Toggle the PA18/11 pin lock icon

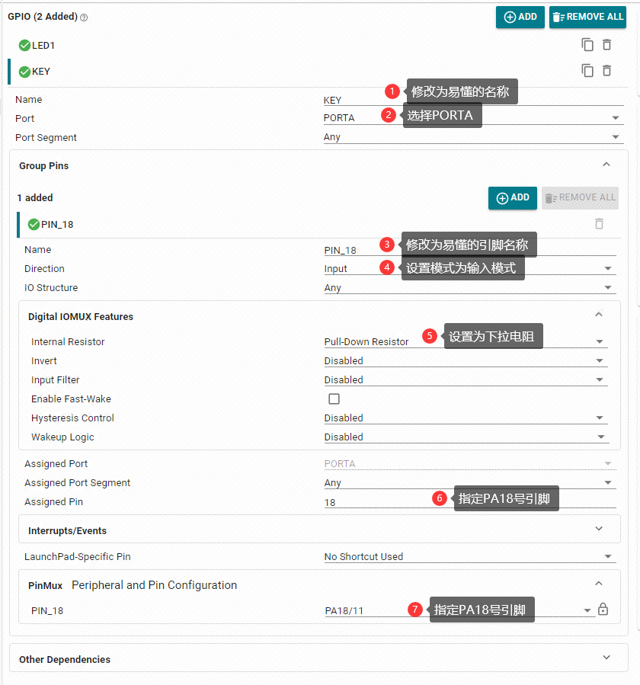point(603,609)
